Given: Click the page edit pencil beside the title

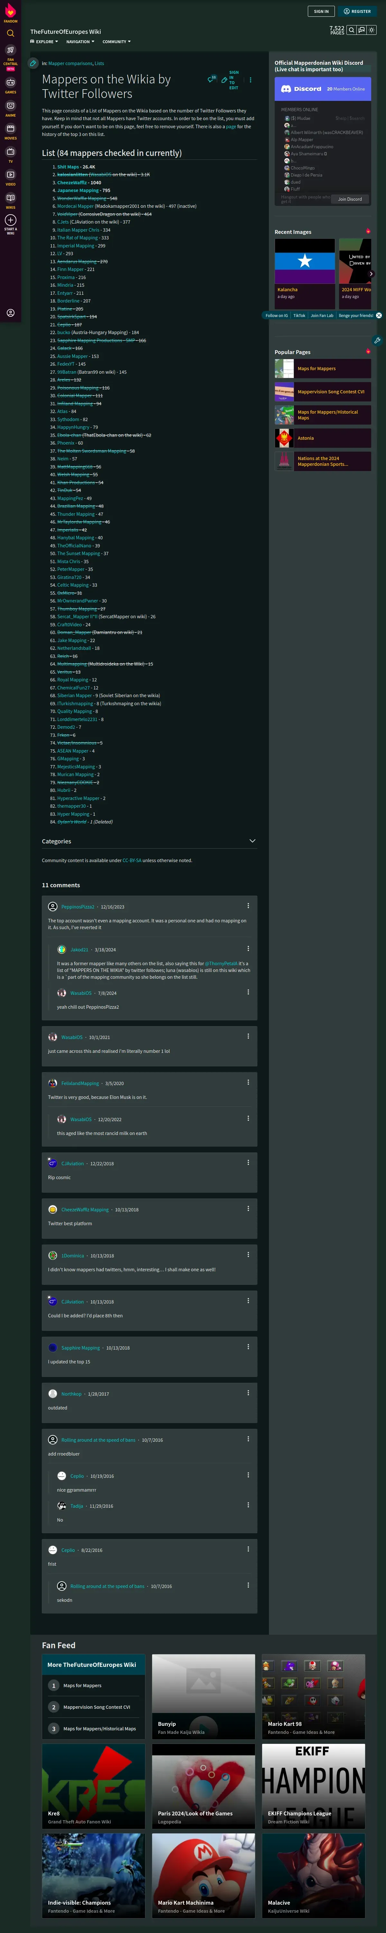Looking at the screenshot, I should [224, 80].
